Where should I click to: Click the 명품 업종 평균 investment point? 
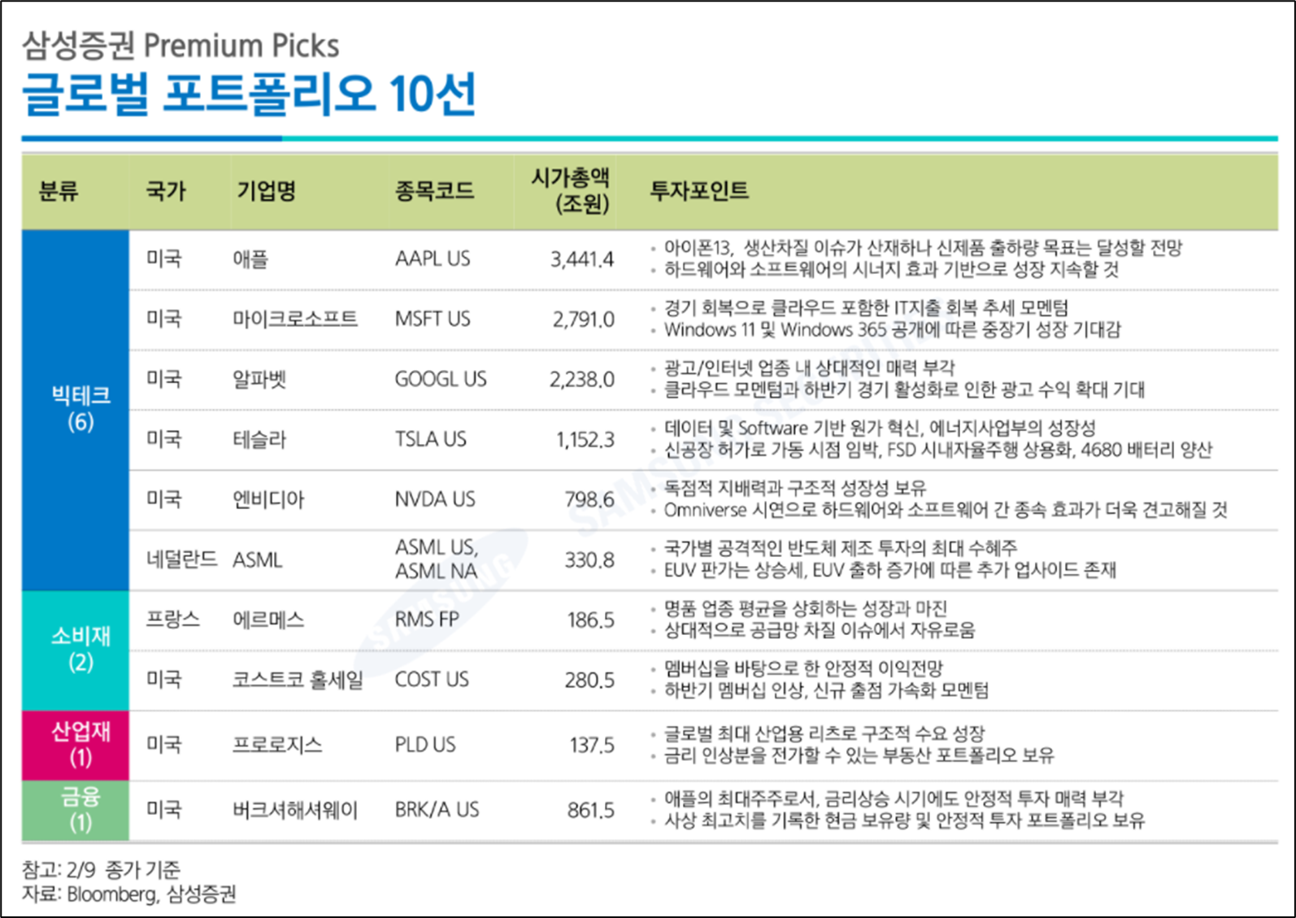(x=806, y=608)
